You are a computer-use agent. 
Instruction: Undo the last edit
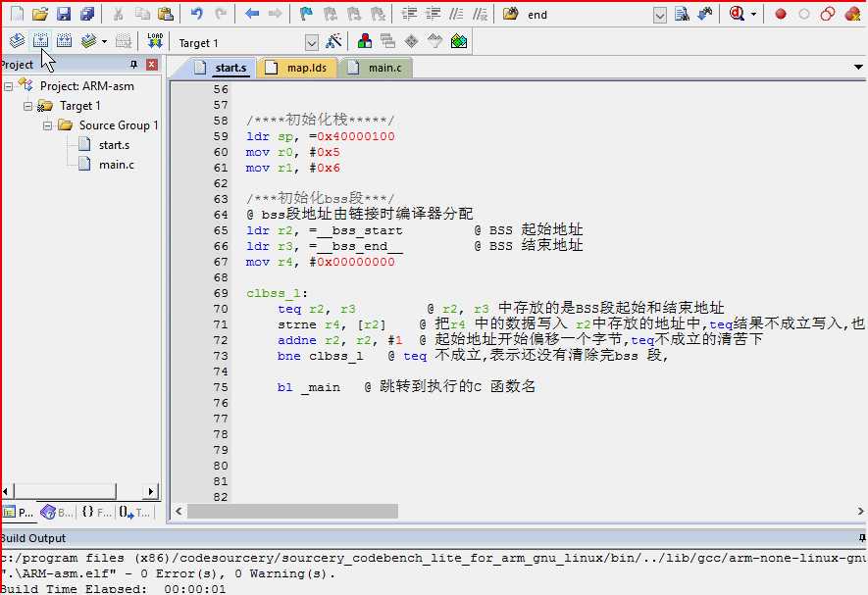[x=197, y=14]
